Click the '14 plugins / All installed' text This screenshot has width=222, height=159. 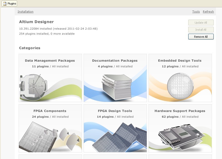[115, 117]
